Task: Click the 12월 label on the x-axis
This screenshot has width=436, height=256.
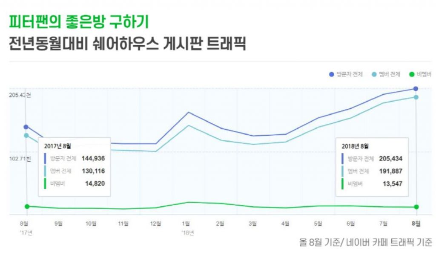Action: pos(155,223)
